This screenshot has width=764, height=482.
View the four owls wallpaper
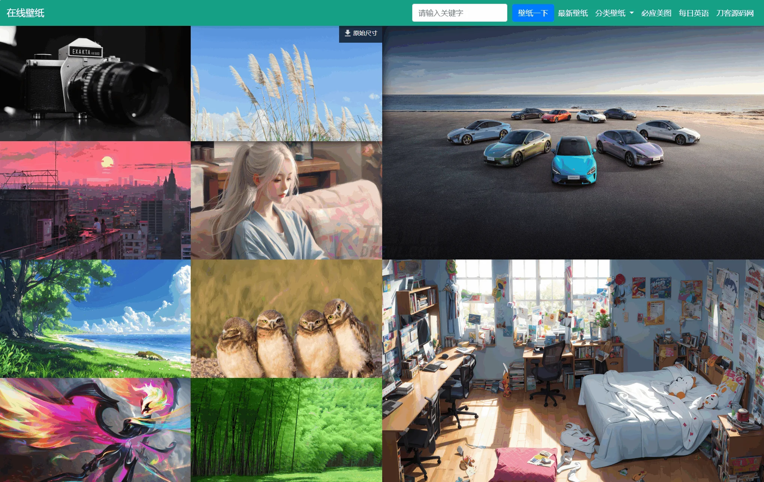click(x=286, y=319)
